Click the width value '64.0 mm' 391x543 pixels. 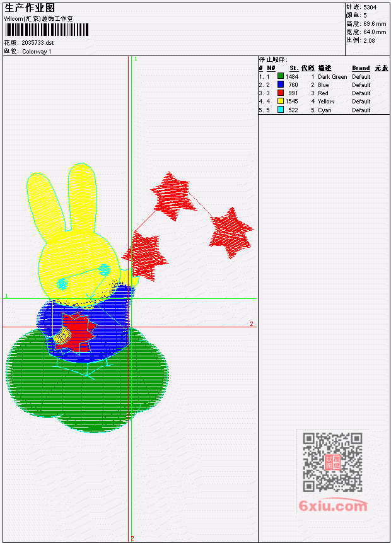(x=375, y=32)
